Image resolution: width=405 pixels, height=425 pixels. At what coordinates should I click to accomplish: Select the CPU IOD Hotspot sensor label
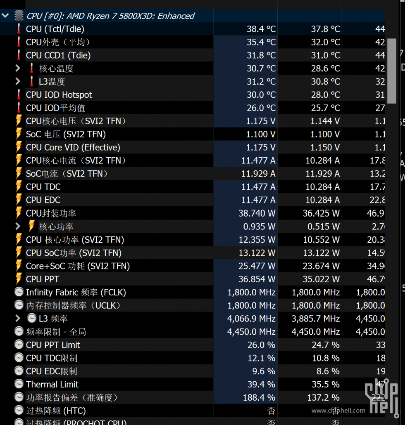[59, 95]
